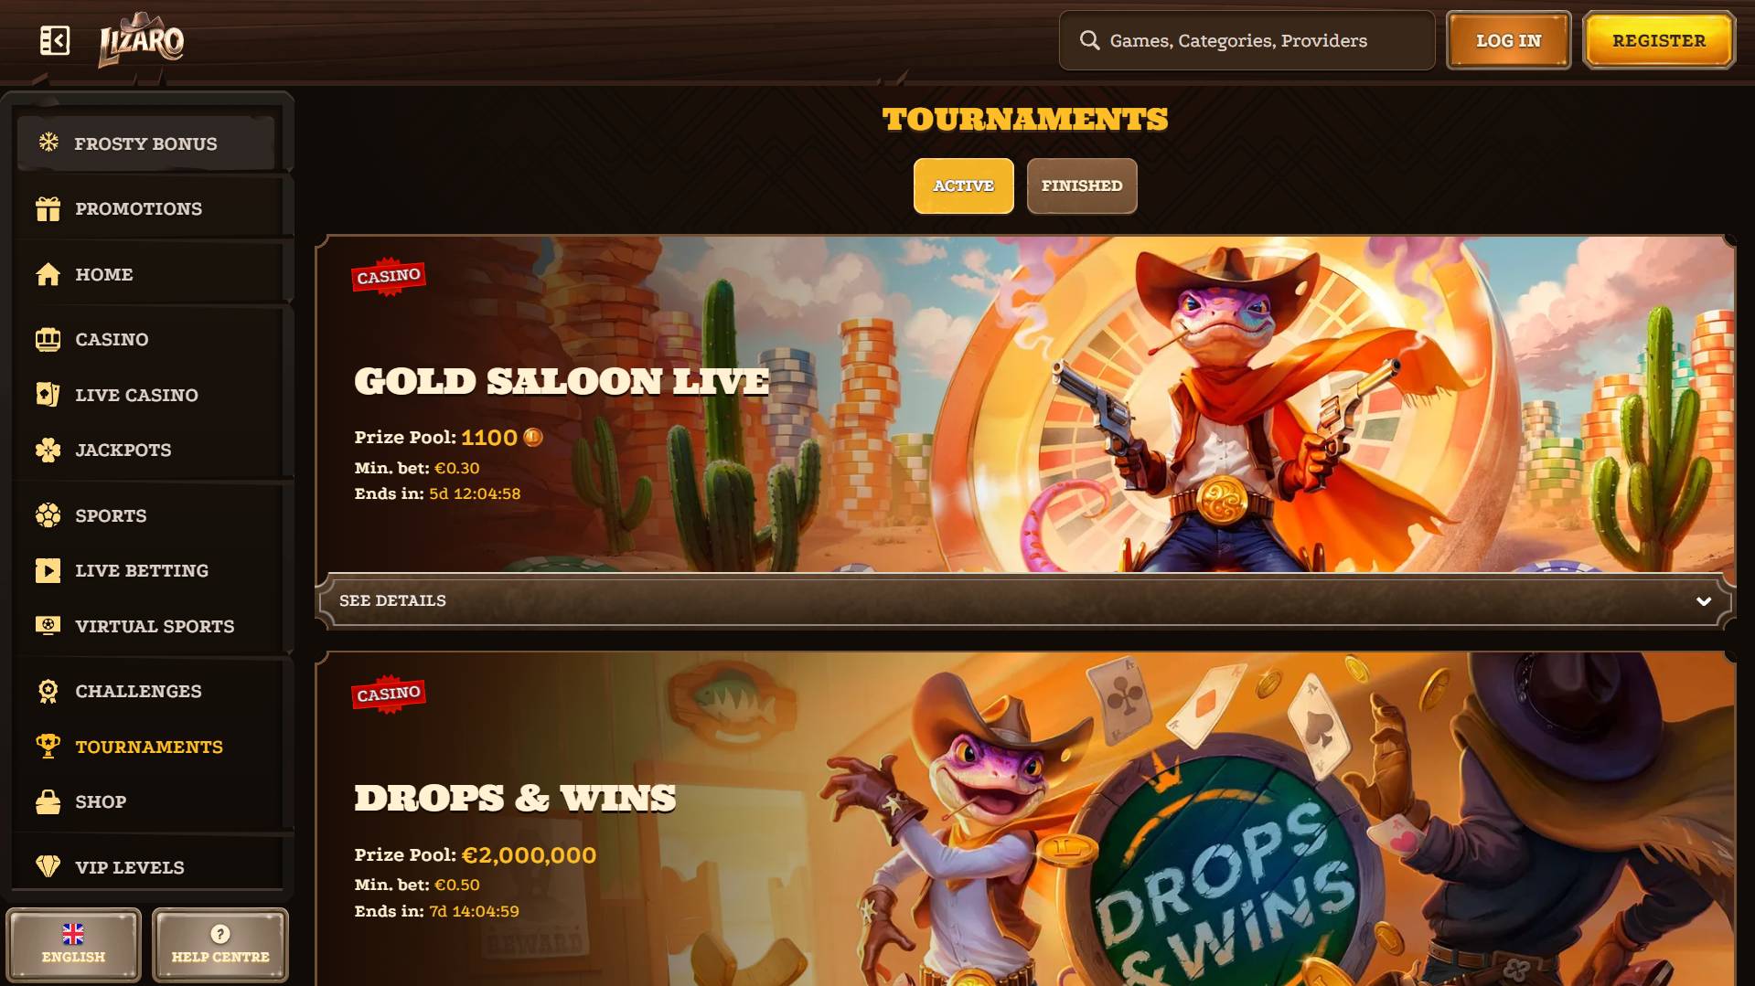Click the Register button
The height and width of the screenshot is (986, 1755).
tap(1659, 40)
